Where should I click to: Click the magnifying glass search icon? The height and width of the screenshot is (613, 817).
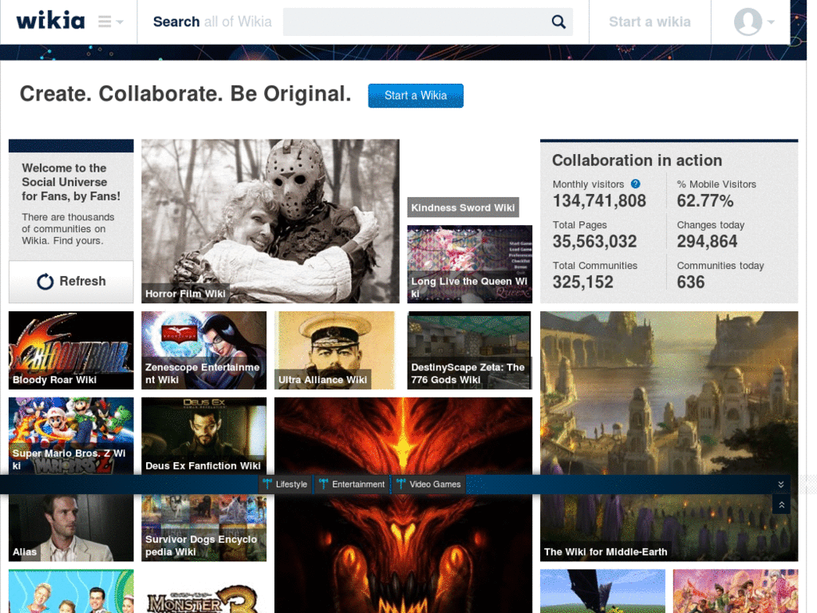pos(558,22)
